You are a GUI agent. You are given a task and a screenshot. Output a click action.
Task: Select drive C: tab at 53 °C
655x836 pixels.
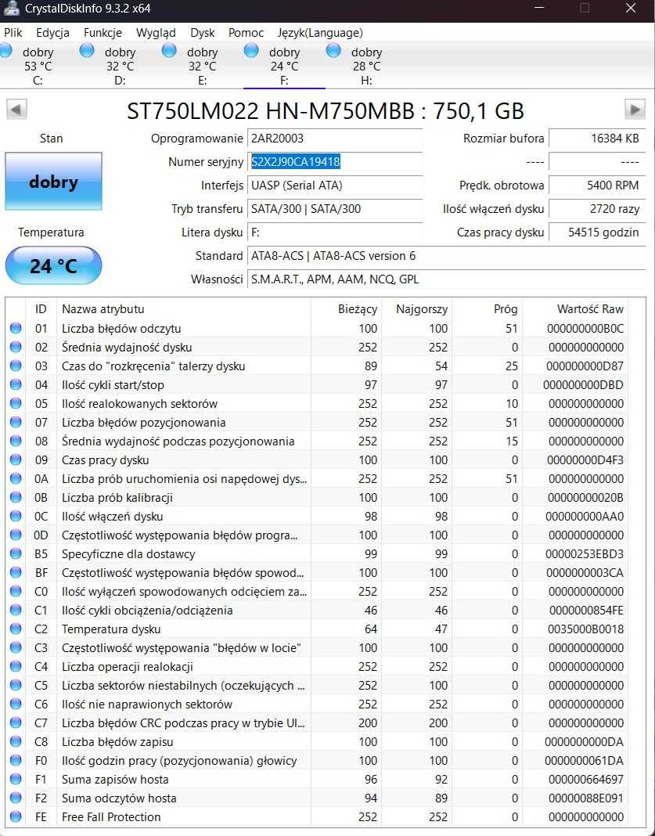[38, 66]
